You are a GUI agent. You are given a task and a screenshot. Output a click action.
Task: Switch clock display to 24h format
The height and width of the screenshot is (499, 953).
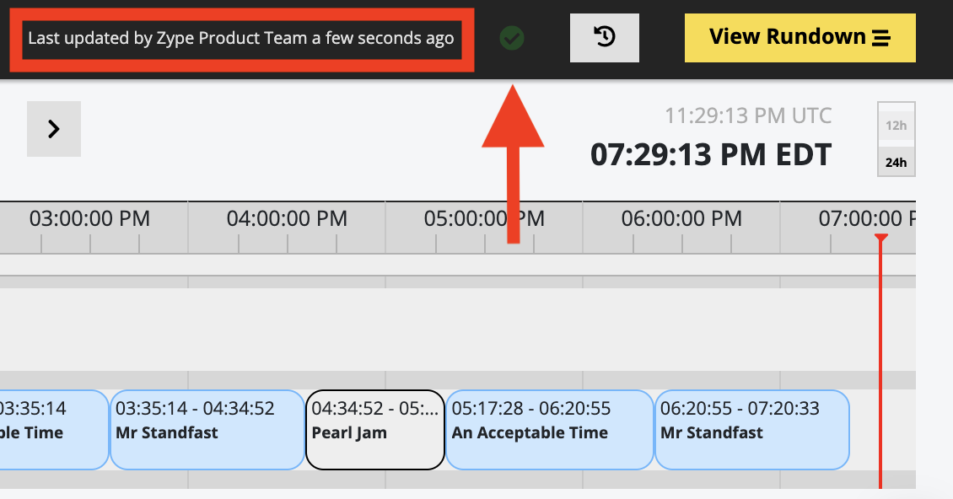(896, 163)
